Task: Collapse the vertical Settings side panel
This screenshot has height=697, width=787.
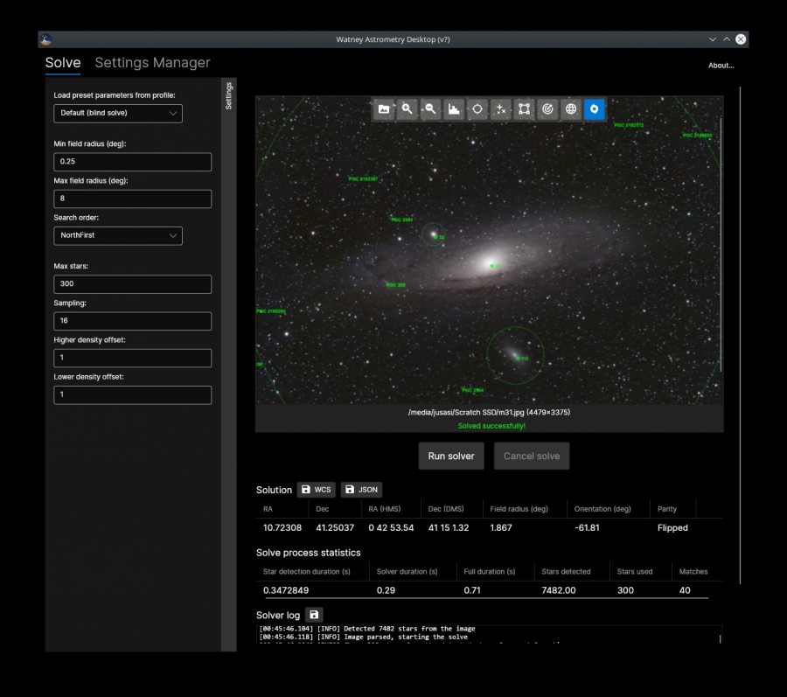Action: pos(229,96)
